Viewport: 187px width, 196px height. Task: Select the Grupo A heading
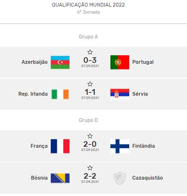[88, 37]
